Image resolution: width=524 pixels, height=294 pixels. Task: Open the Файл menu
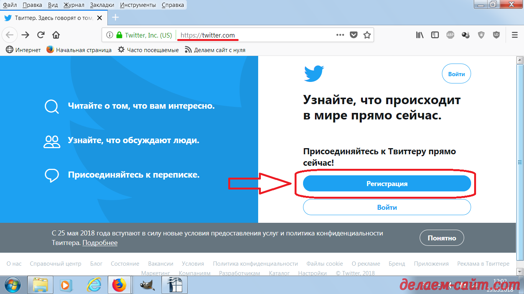10,5
